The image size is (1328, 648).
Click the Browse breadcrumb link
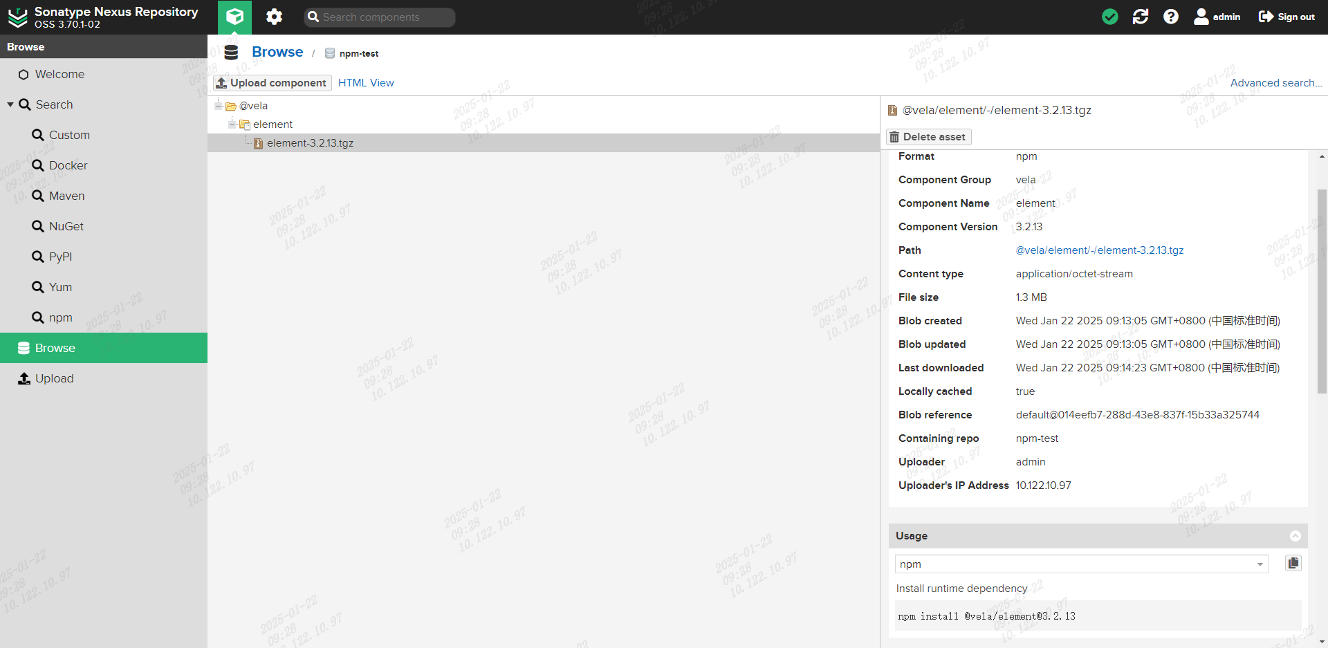pyautogui.click(x=277, y=52)
